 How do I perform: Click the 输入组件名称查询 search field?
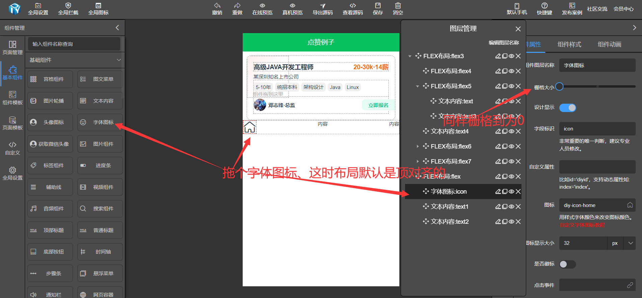click(x=74, y=44)
